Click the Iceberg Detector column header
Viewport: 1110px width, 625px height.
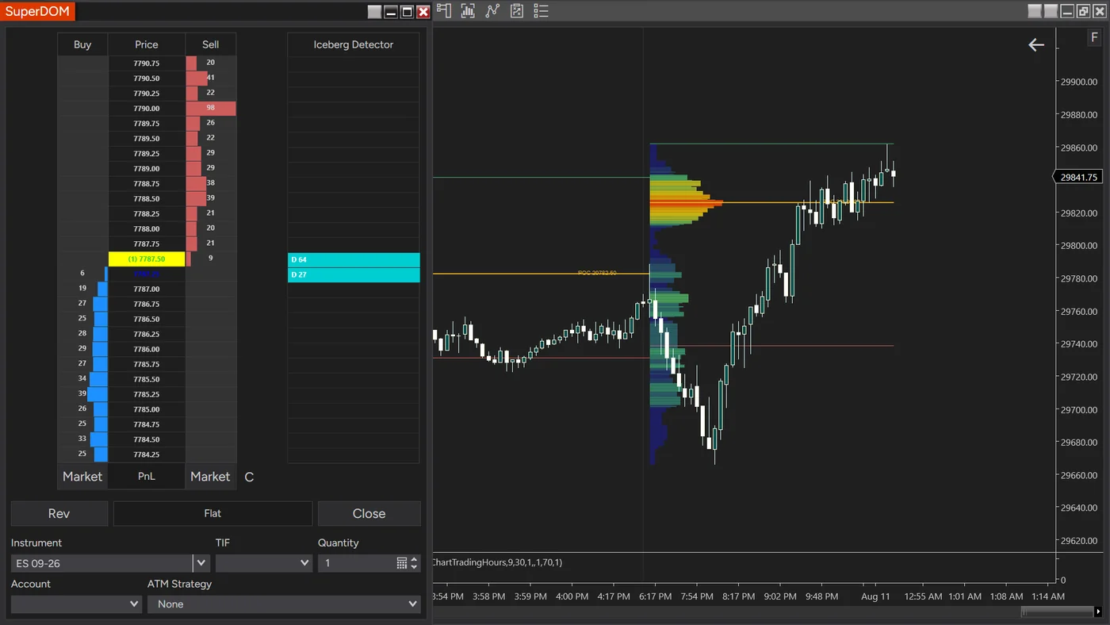pos(354,44)
